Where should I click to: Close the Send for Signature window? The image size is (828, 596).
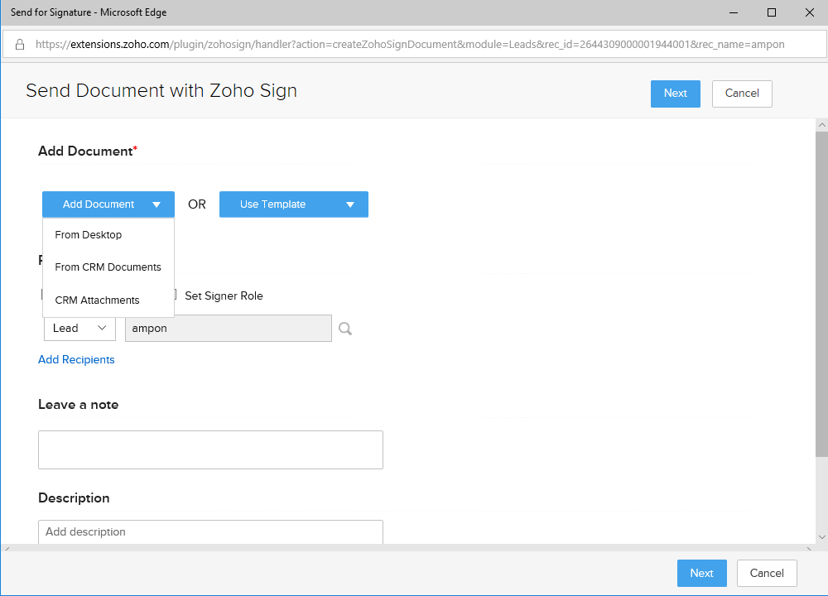click(810, 12)
